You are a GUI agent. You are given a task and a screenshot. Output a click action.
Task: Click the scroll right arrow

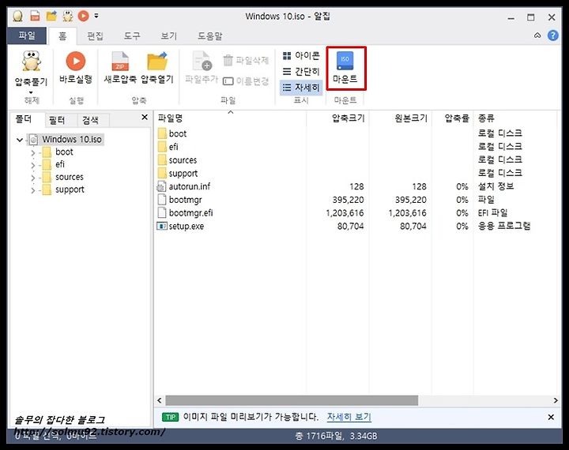click(556, 400)
